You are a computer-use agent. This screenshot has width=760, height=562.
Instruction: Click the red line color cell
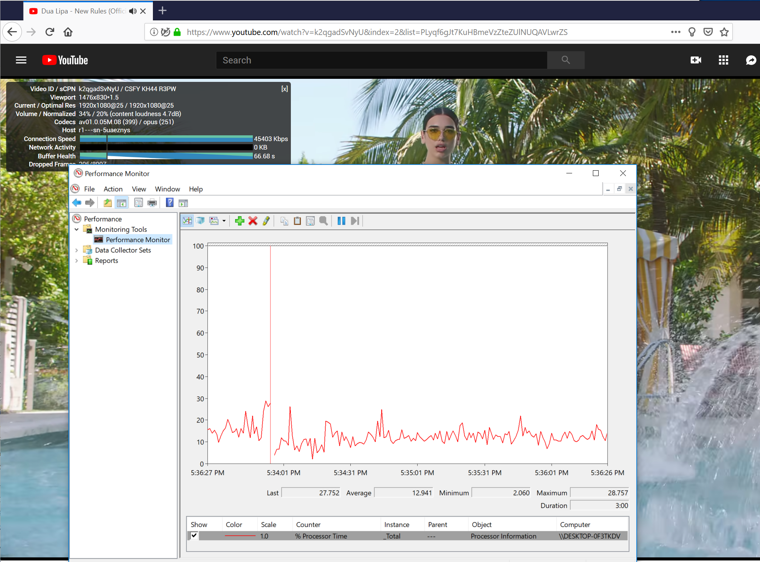(240, 536)
